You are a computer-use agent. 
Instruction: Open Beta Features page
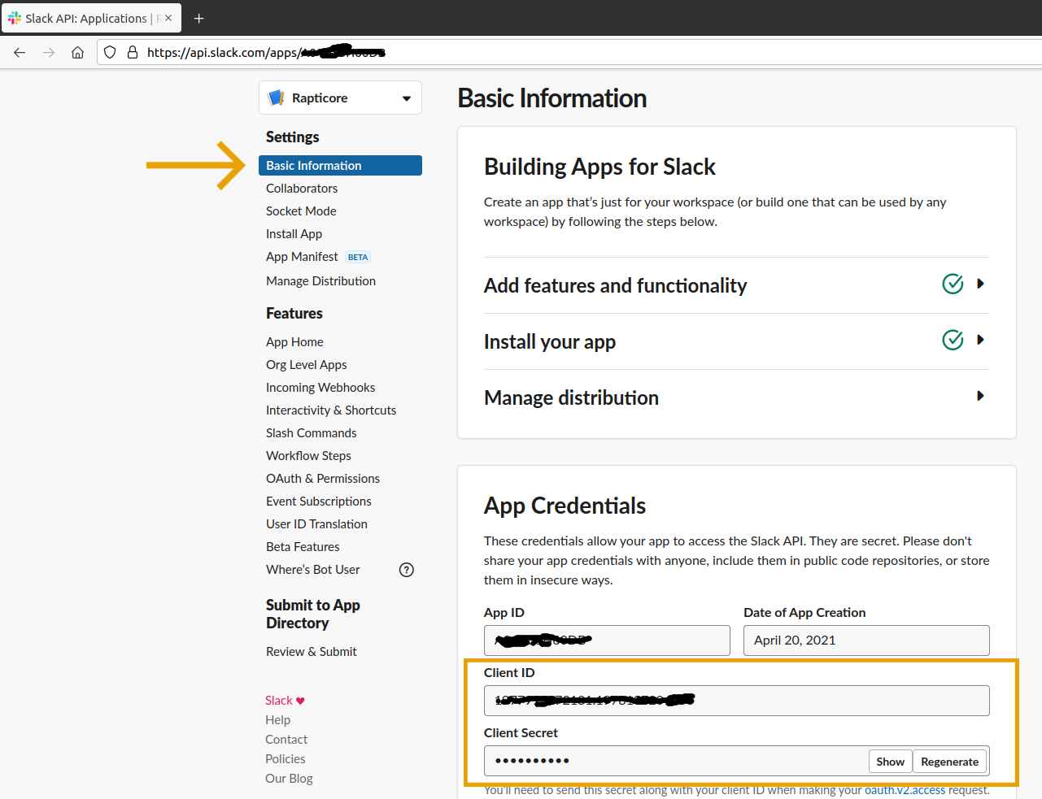coord(303,547)
